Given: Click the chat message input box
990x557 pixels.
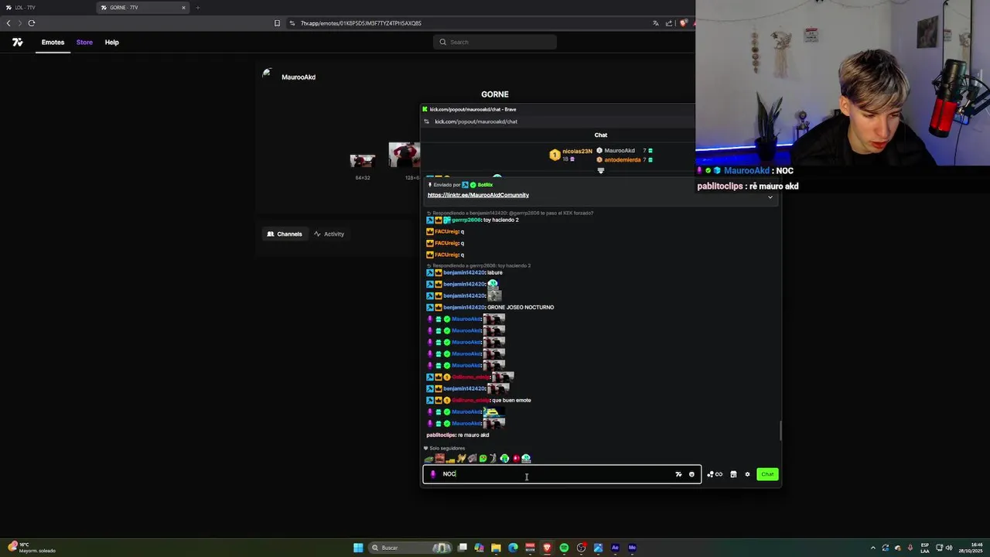Looking at the screenshot, I should click(562, 474).
